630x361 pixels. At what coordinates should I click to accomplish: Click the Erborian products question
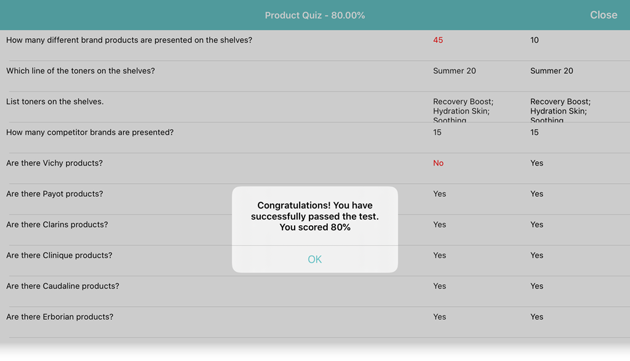pos(60,317)
